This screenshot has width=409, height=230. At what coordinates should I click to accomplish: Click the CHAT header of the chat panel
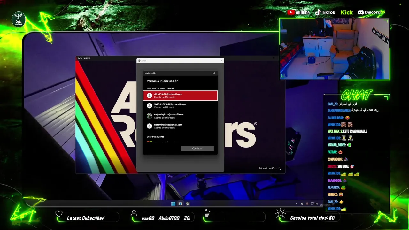[357, 95]
